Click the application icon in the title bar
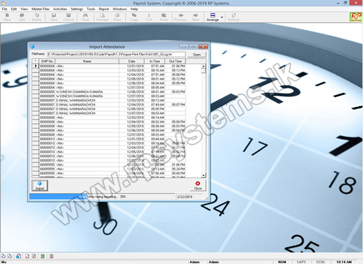 (3, 3)
